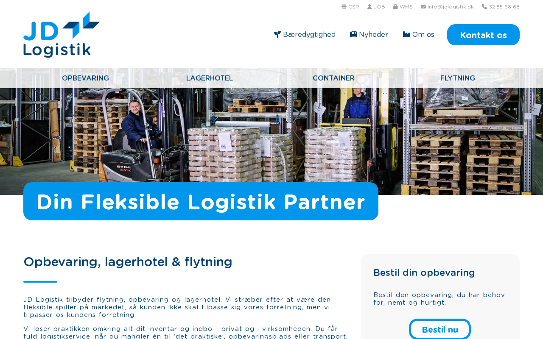Click the phone icon in top bar
This screenshot has height=339, width=543.
[484, 7]
